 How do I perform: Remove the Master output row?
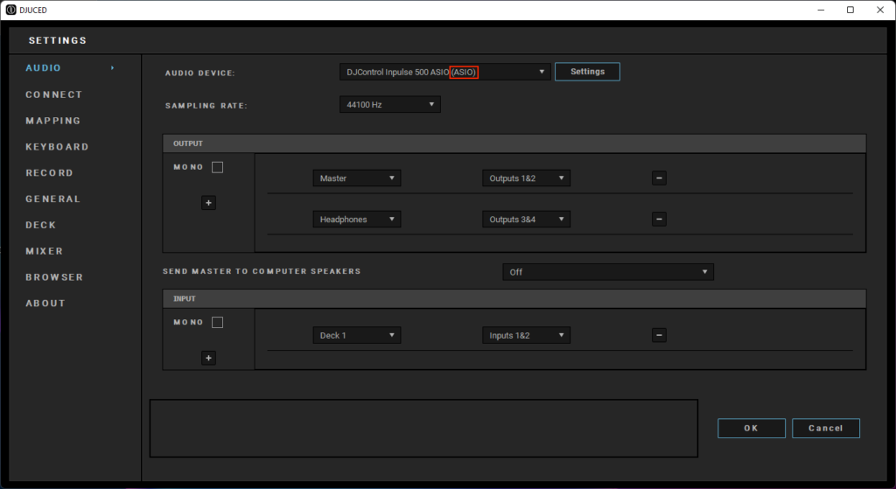pos(660,178)
